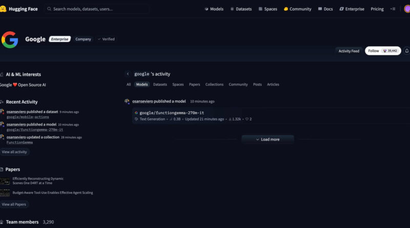410x228 pixels.
Task: Open the Efficiently Reconstructing Dynamic Scenes paper thumbnail
Action: (x=5, y=181)
